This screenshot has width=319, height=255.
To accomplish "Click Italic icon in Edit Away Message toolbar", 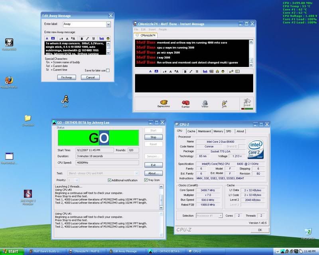I will click(87, 38).
